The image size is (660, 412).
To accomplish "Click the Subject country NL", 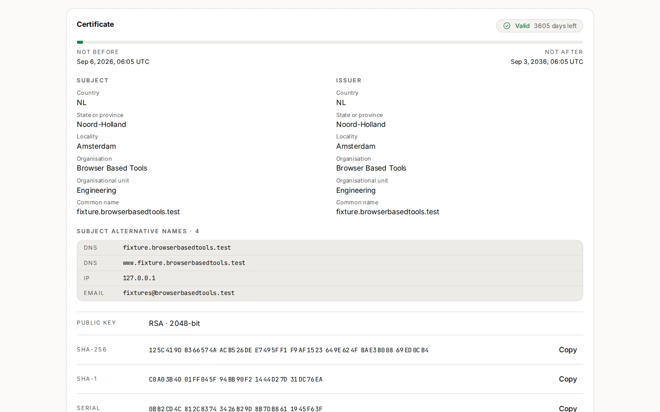I will (82, 103).
